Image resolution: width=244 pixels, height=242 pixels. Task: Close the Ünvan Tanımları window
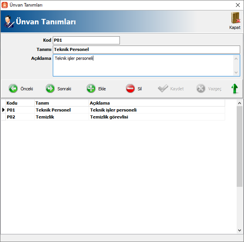[237, 5]
